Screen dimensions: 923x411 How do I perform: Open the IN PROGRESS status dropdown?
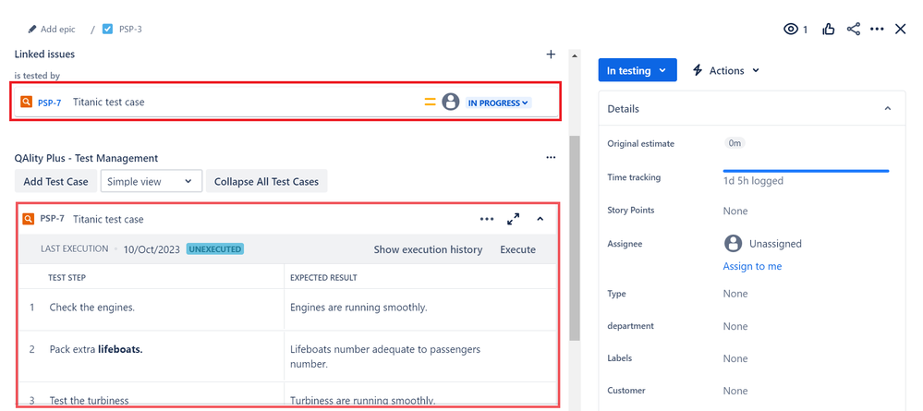(499, 103)
